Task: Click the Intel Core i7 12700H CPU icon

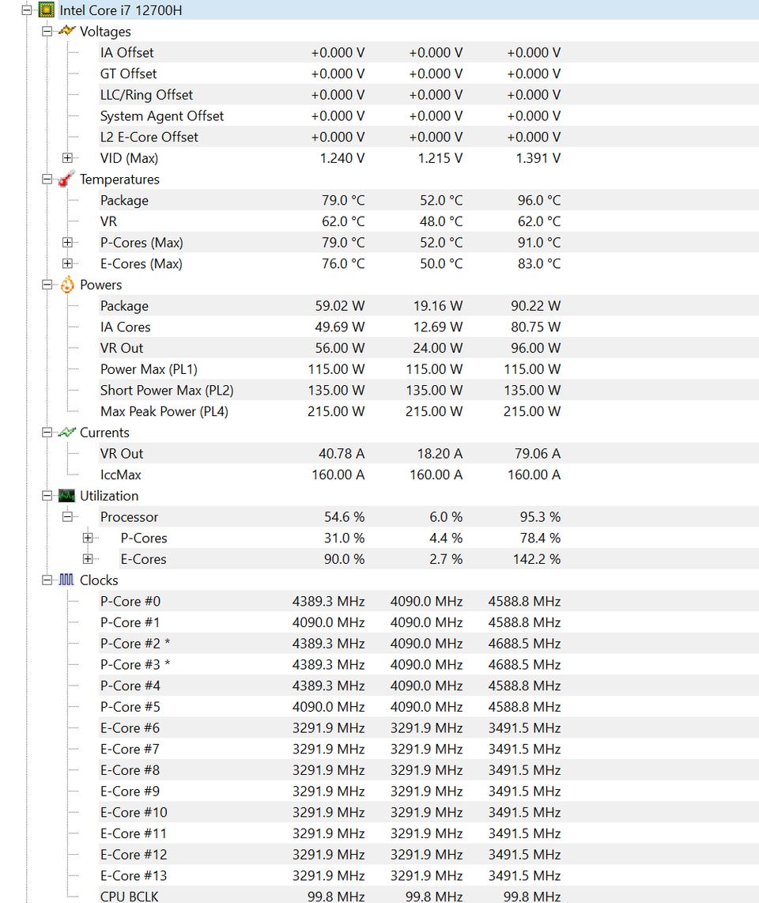Action: [47, 11]
